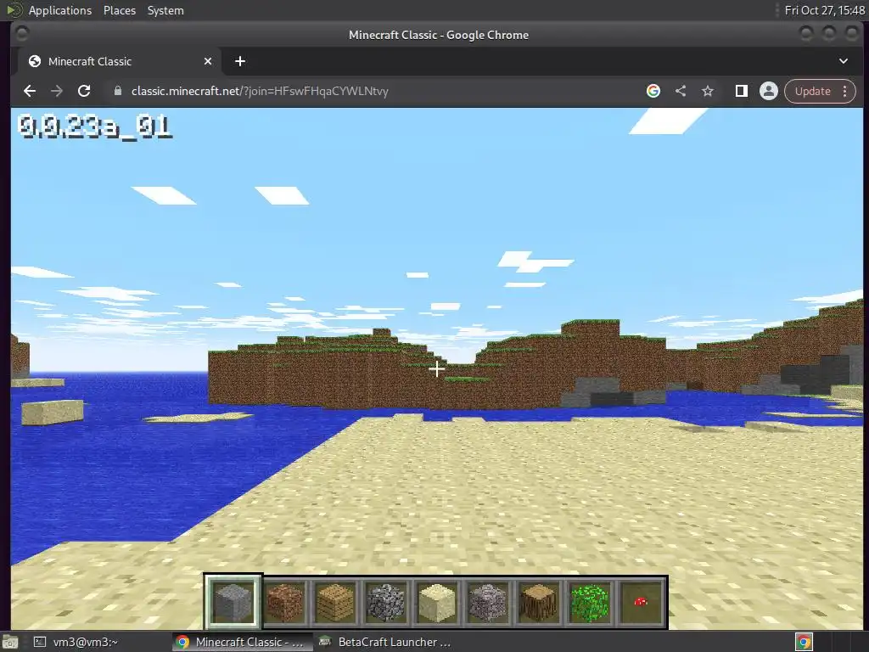This screenshot has width=869, height=652.
Task: Select the leaves block in hotbar
Action: (x=590, y=602)
